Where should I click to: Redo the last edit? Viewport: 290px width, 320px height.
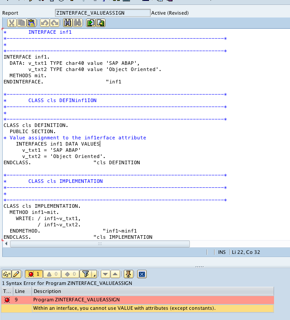tap(54, 23)
